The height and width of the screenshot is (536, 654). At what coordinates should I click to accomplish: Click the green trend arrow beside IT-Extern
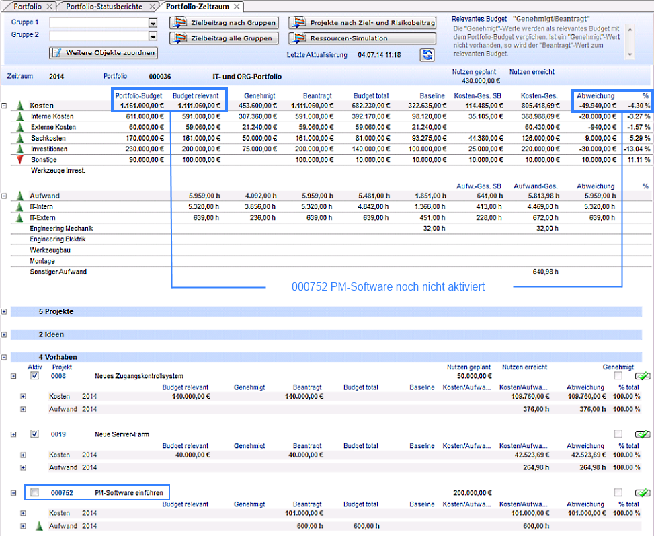pos(19,218)
